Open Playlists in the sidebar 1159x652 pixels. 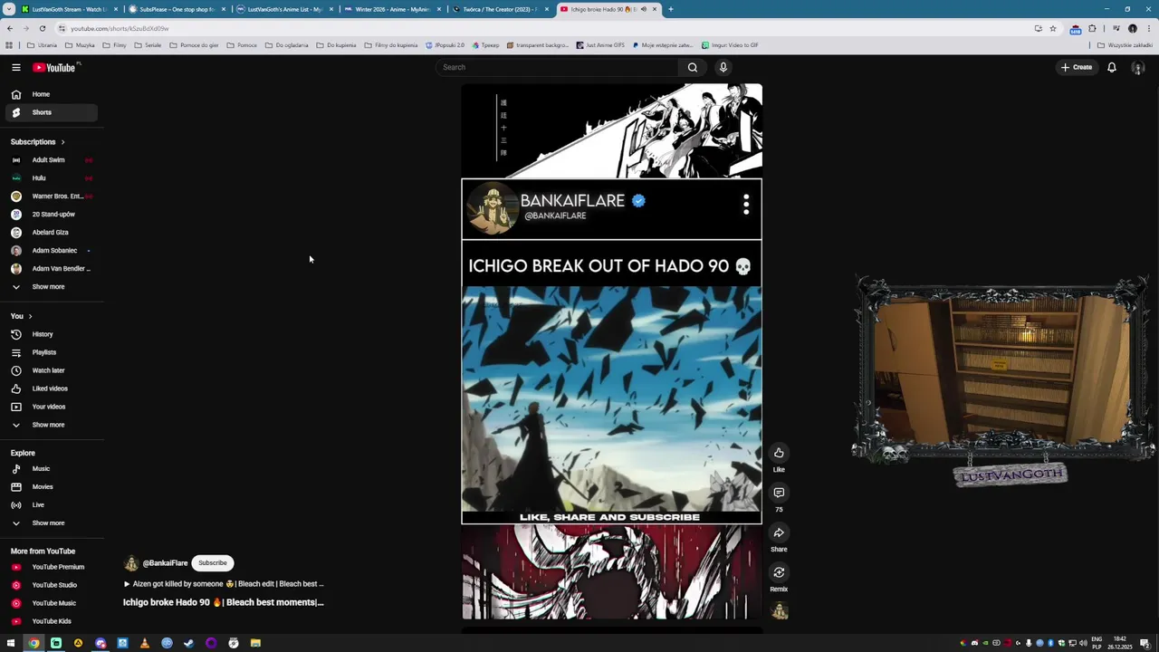click(x=50, y=352)
